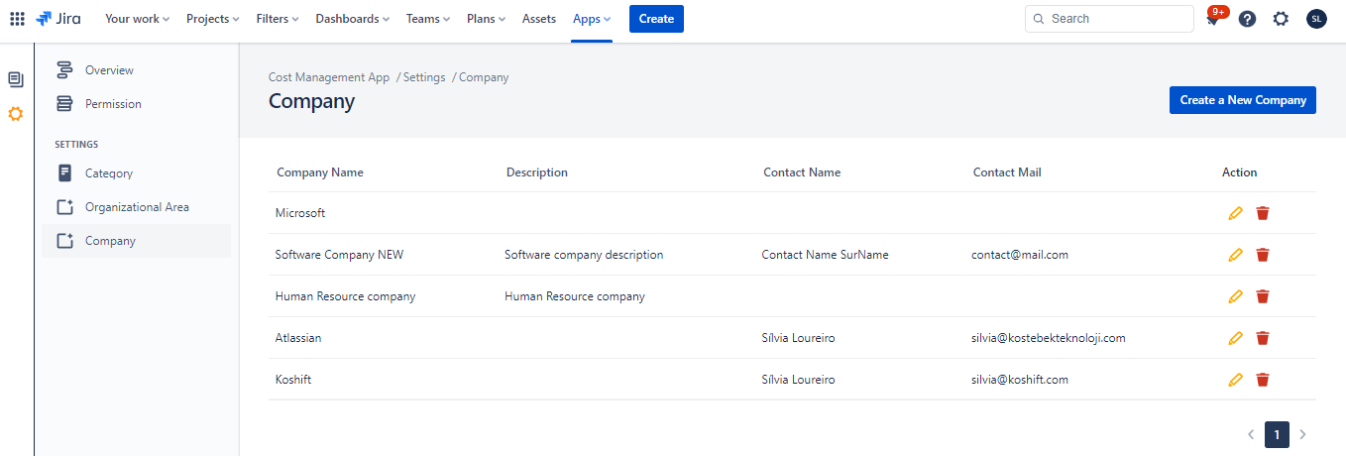Click the Settings breadcrumb
The width and height of the screenshot is (1346, 456).
click(424, 77)
